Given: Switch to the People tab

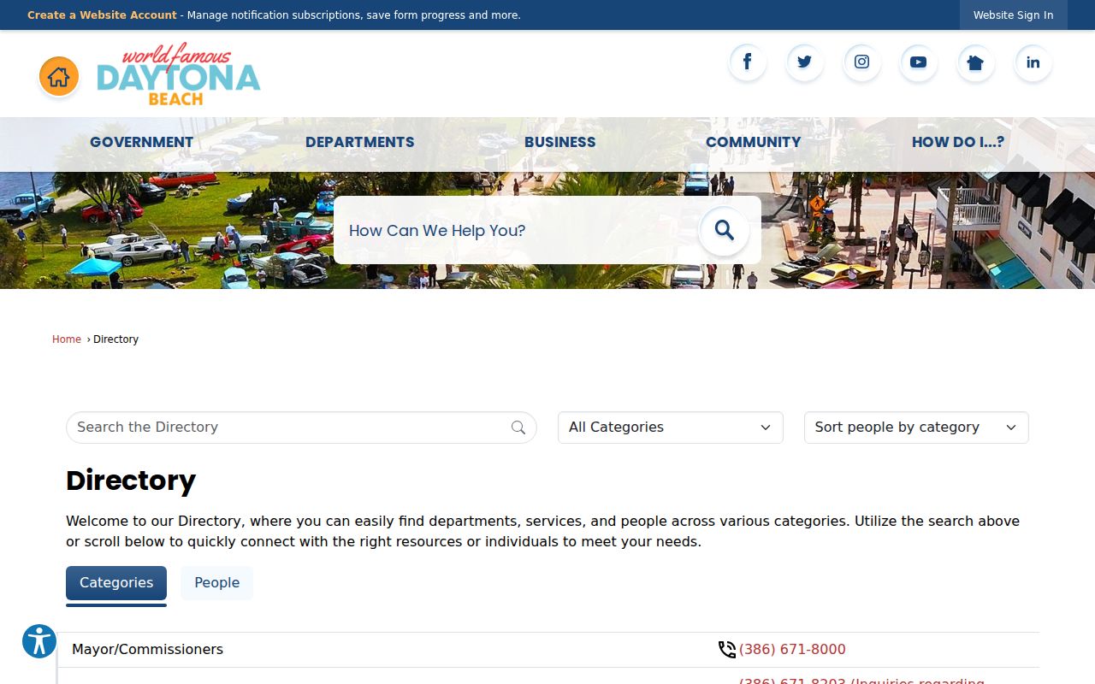Looking at the screenshot, I should coord(217,583).
